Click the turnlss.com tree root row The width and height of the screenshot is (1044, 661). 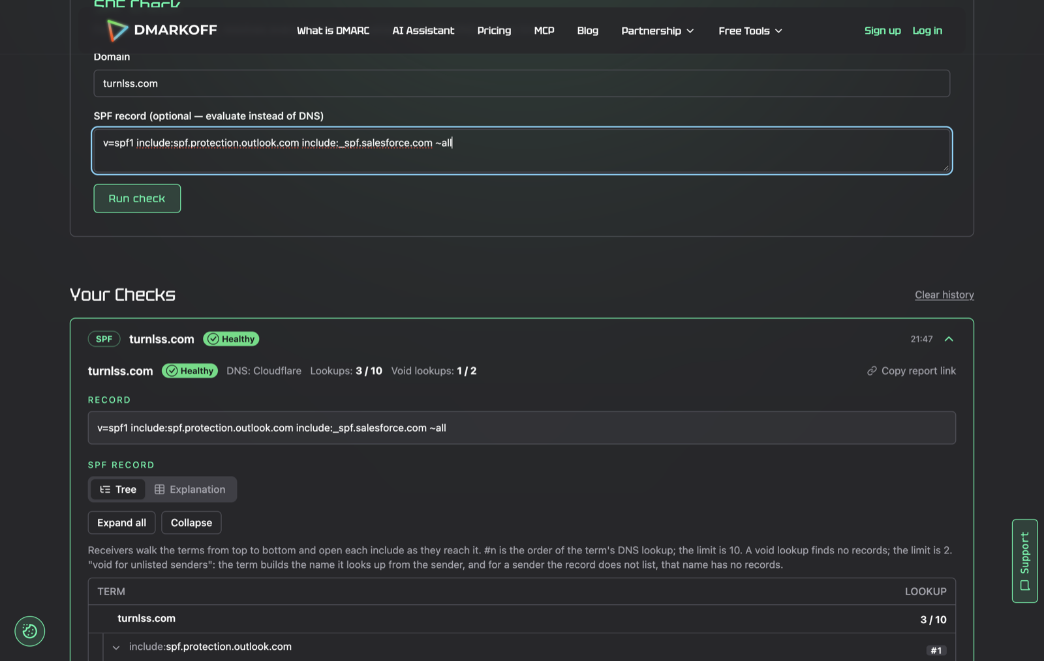coord(522,619)
